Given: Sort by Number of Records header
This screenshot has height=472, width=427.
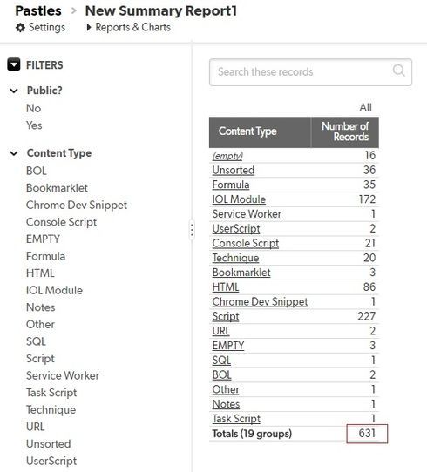Looking at the screenshot, I should tap(345, 131).
